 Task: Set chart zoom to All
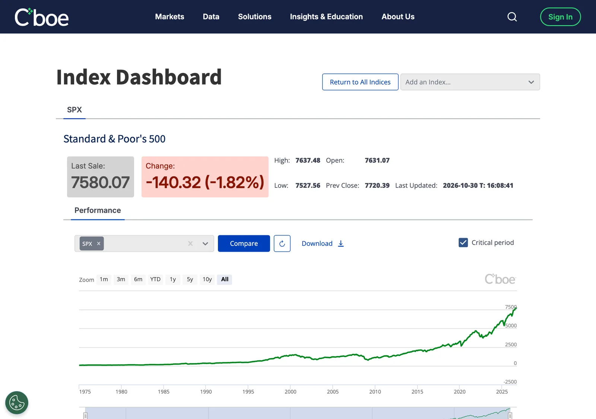tap(225, 279)
